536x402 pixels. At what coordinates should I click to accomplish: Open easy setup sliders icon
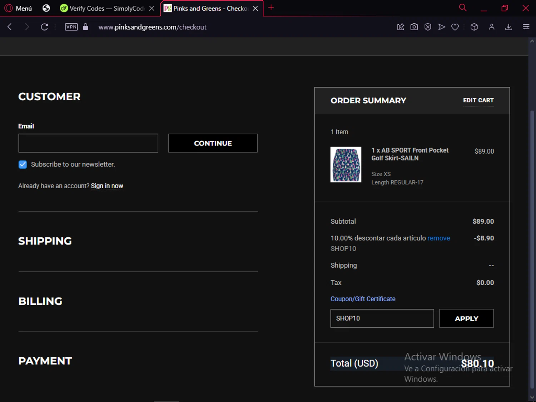tap(526, 27)
